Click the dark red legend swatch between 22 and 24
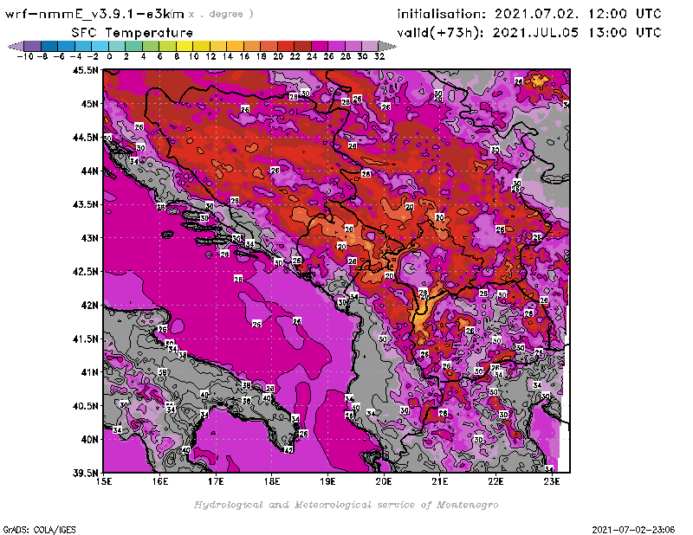 (302, 47)
